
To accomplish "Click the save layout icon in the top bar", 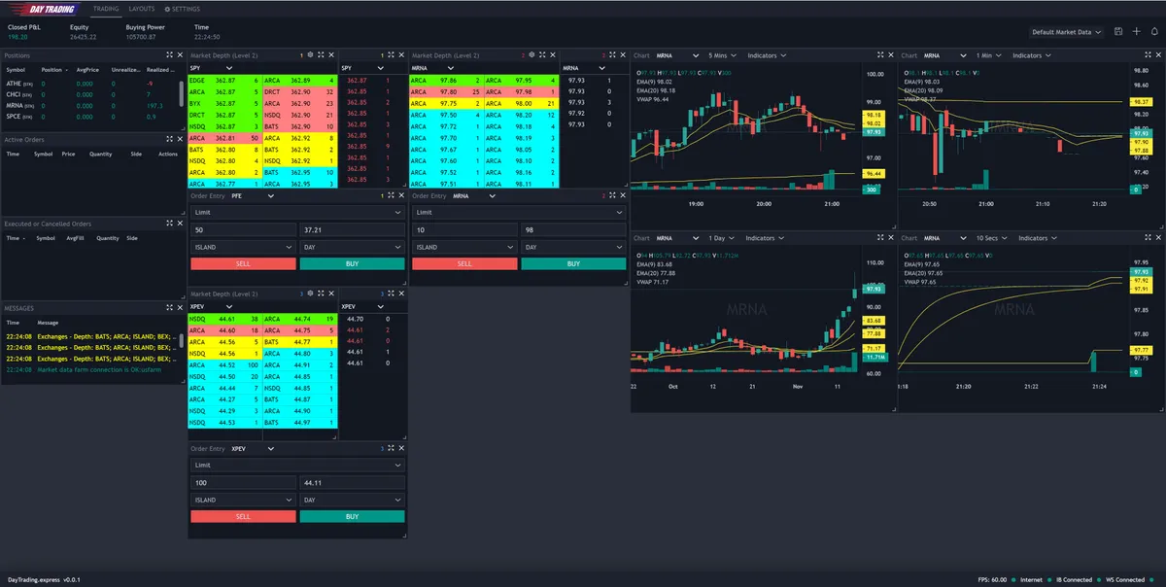I will point(1118,31).
